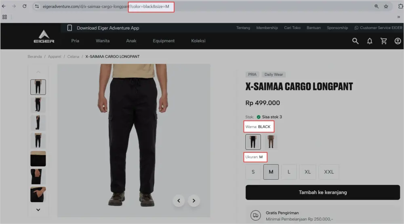Open the Pria menu
Screen dimensions: 404x224
coord(75,41)
